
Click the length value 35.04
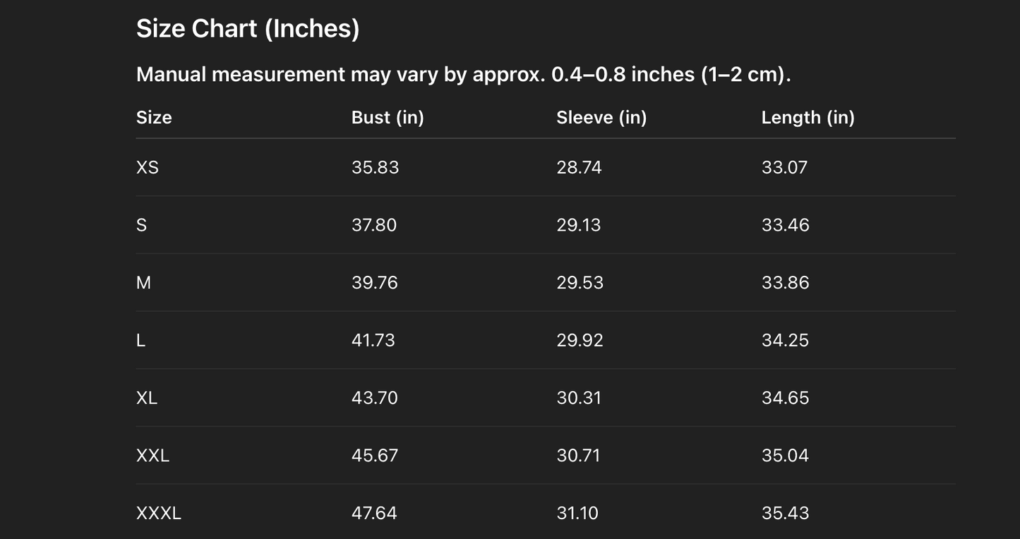tap(785, 456)
